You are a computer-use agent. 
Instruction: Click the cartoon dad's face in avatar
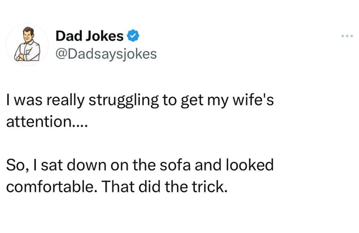[x=29, y=35]
